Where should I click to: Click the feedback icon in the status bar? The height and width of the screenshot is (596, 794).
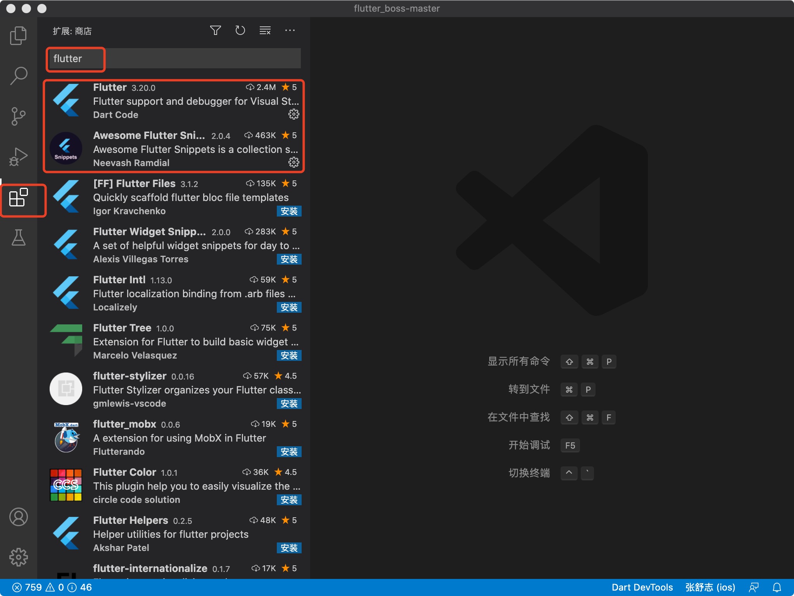coord(754,587)
